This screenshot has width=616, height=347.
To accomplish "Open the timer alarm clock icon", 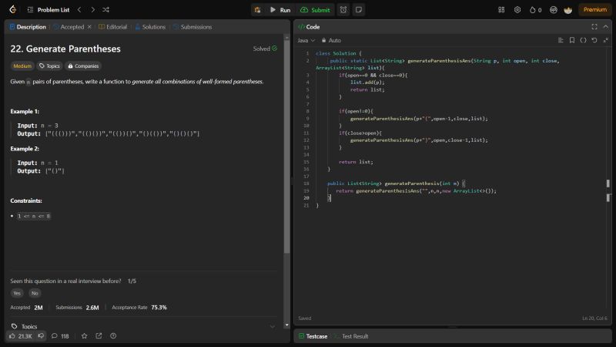I will point(343,10).
